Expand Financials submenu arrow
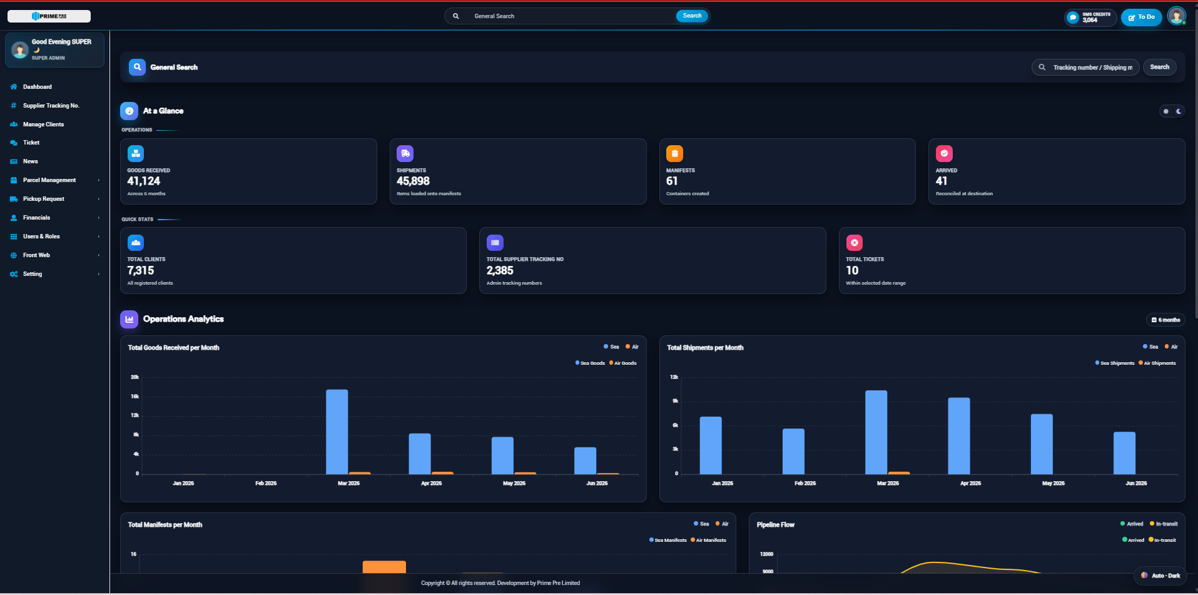This screenshot has width=1198, height=595. (99, 218)
